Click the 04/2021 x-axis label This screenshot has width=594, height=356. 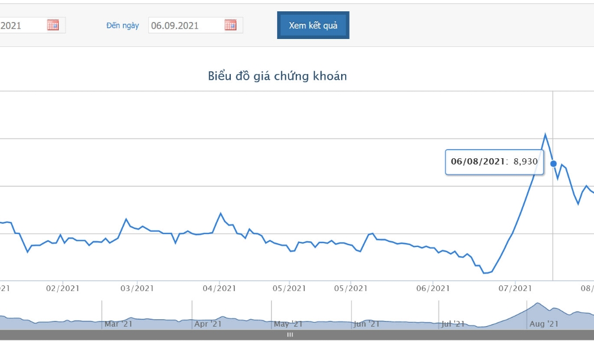(x=219, y=289)
